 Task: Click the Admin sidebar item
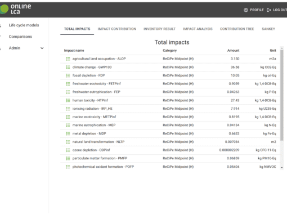(x=15, y=48)
